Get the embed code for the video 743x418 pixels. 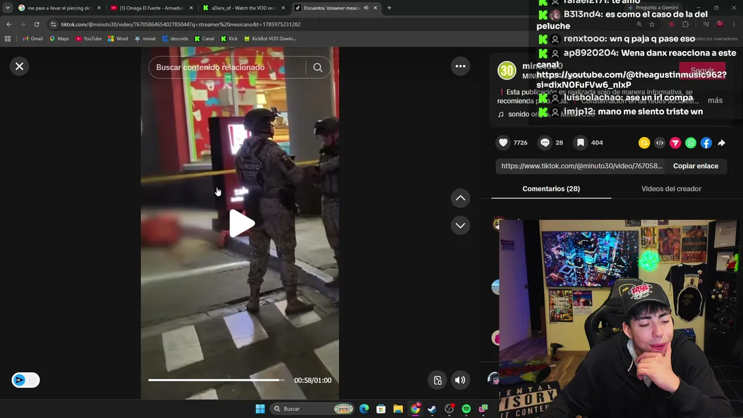pyautogui.click(x=659, y=143)
